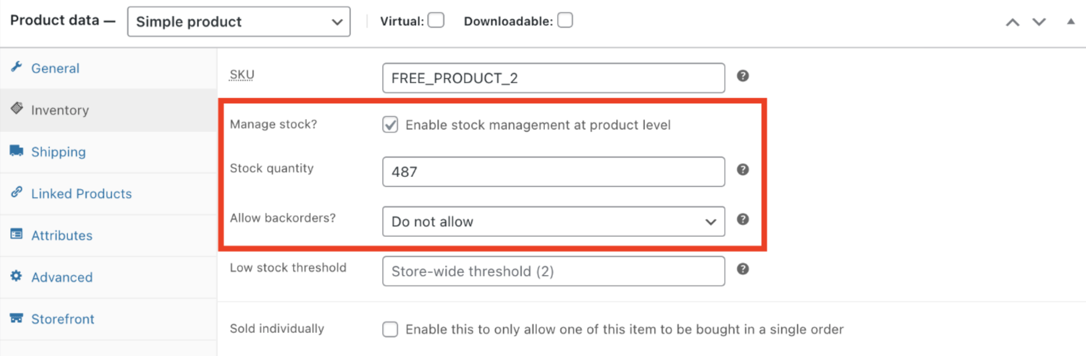The image size is (1086, 356).
Task: Collapse the Product data panel with triangle toggle
Action: [1071, 21]
